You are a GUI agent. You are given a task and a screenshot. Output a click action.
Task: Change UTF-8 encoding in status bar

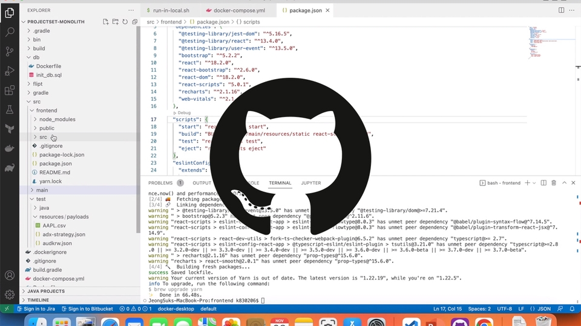504,309
